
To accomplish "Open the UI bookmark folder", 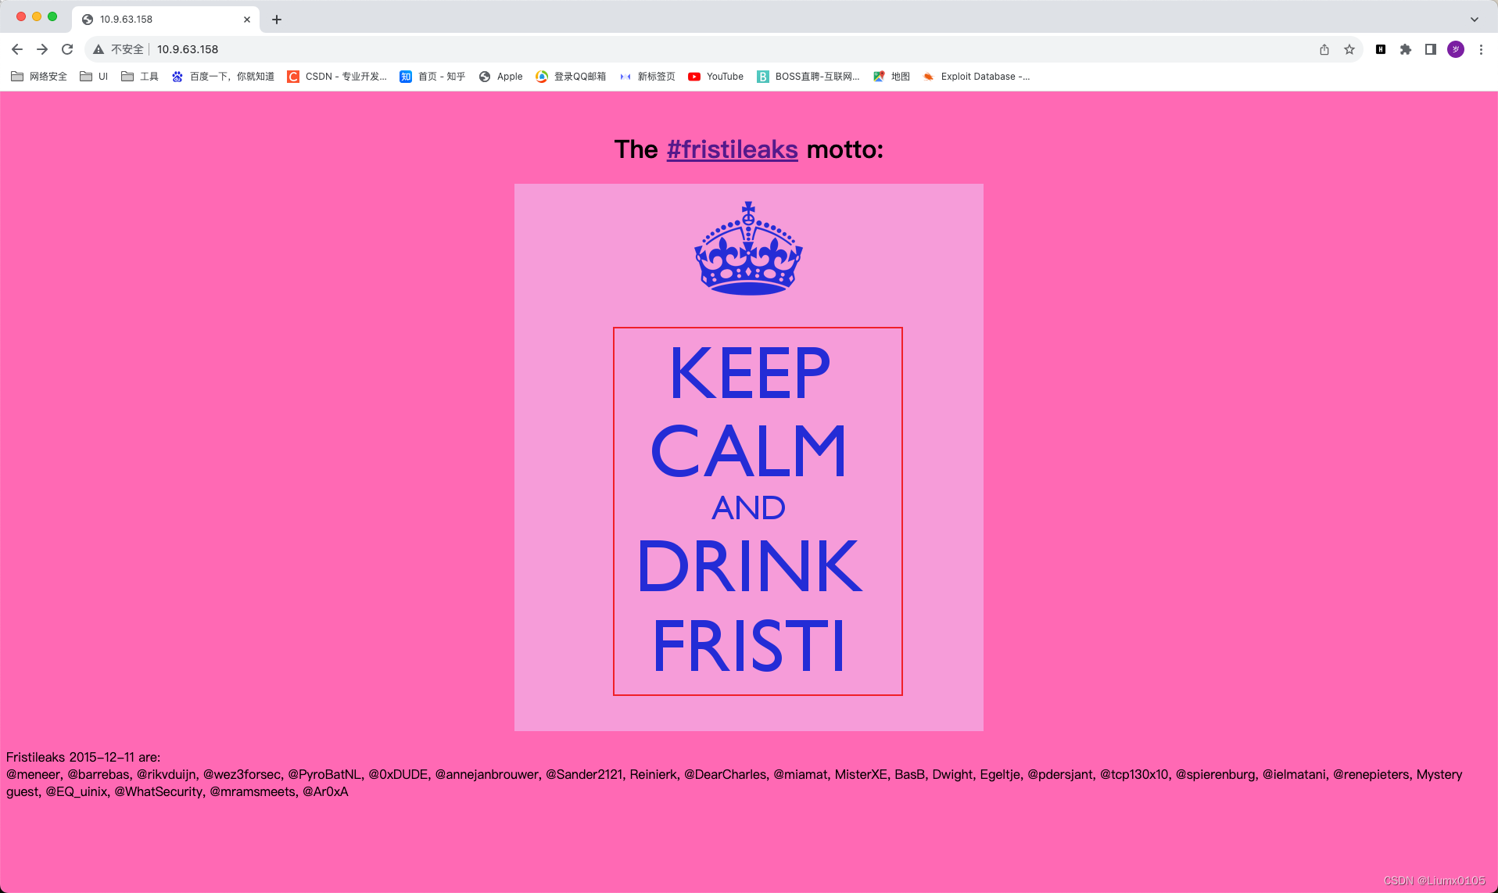I will coord(95,76).
